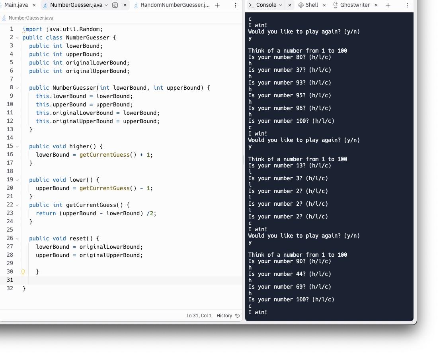This screenshot has height=354, width=439.
Task: Close the Console tab
Action: pos(290,5)
